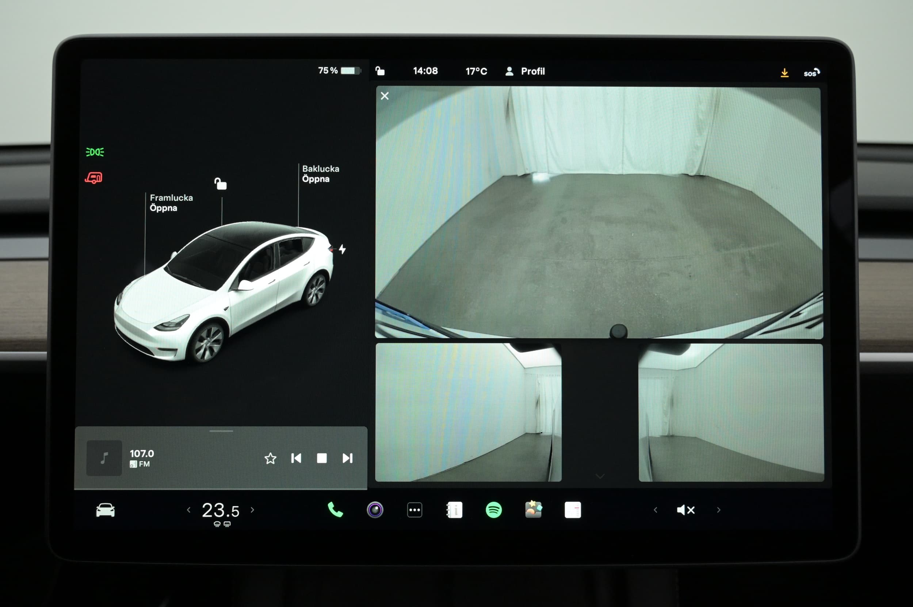Viewport: 913px width, 607px height.
Task: Raise cabin temperature with right arrow
Action: click(253, 510)
